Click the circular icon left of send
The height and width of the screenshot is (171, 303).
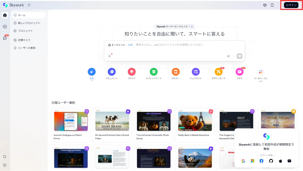click(228, 56)
